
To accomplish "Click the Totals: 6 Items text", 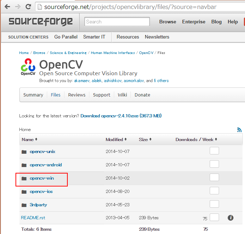I will tap(36, 229).
